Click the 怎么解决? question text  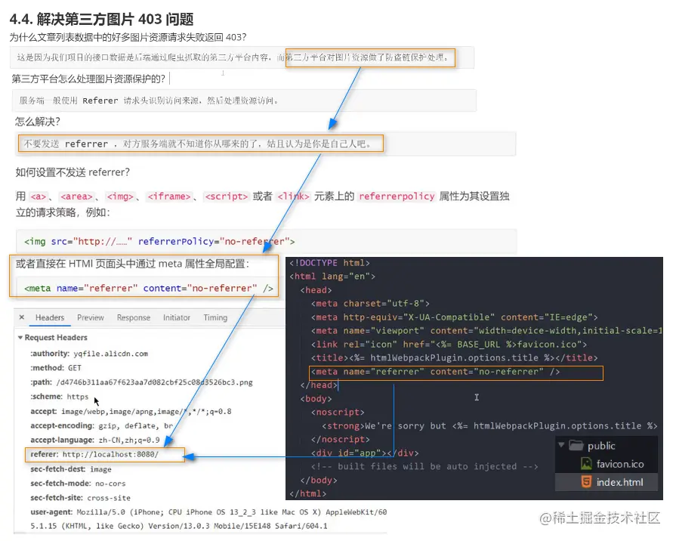38,122
